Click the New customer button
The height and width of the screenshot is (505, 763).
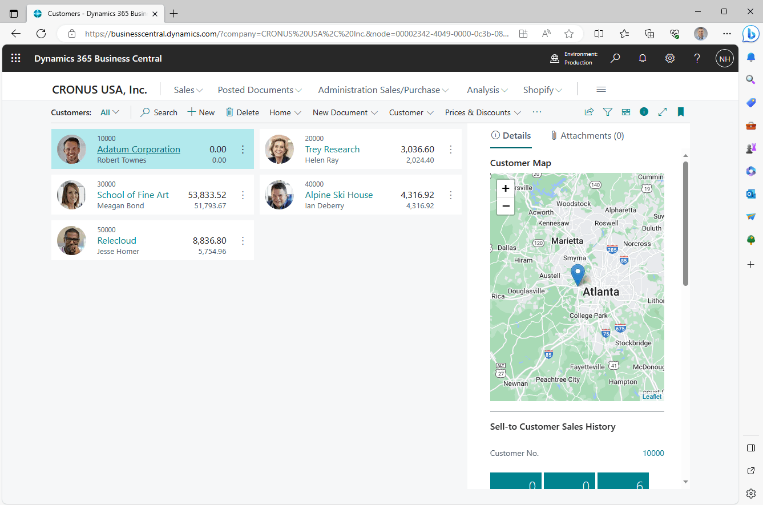(201, 112)
